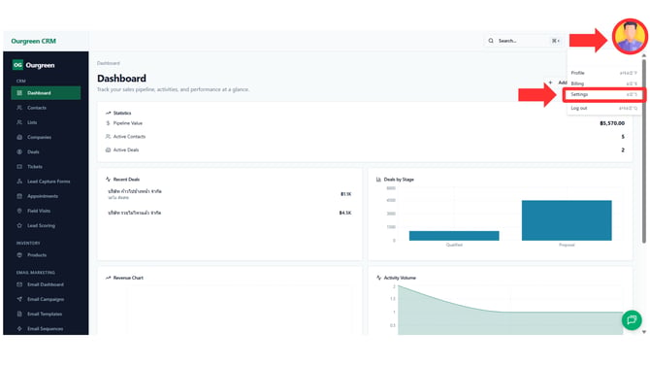Click the Lists icon in sidebar
Viewport: 650px width, 365px height.
coord(19,122)
